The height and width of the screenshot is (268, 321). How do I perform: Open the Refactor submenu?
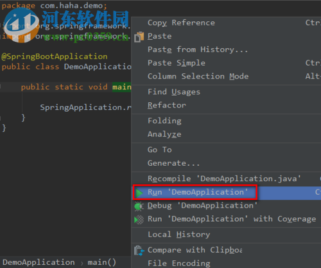pyautogui.click(x=226, y=105)
